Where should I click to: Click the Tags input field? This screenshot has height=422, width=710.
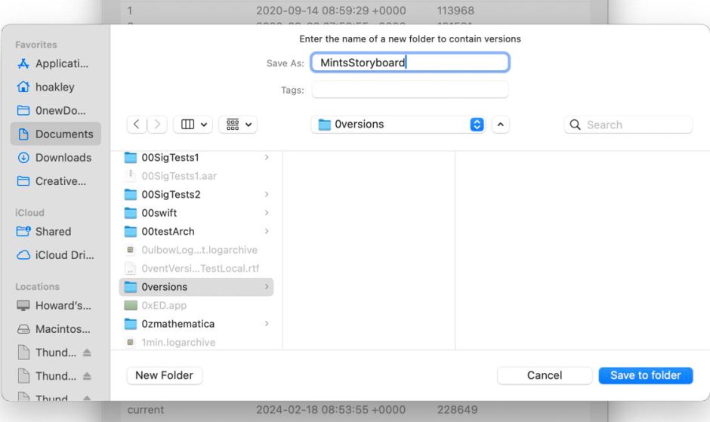[409, 90]
